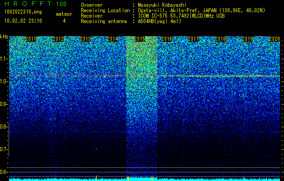Click the cyan noise-level strip at the bottom
This screenshot has width=284, height=181.
point(144,180)
